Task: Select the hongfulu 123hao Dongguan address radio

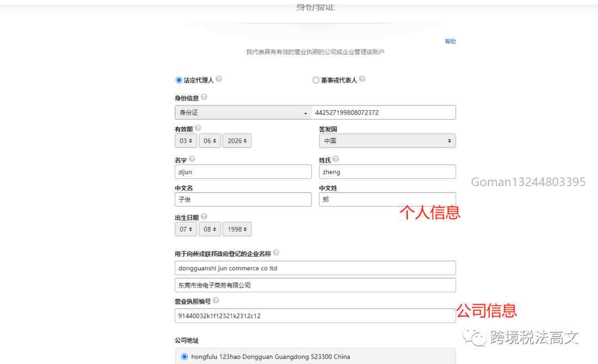Action: [184, 357]
